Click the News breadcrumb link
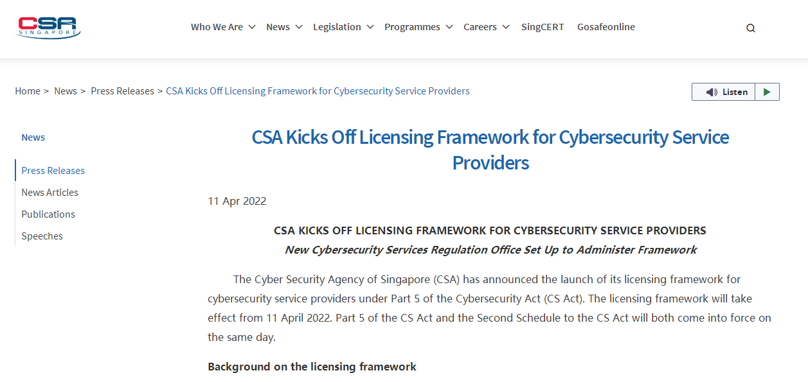808x382 pixels. [66, 91]
